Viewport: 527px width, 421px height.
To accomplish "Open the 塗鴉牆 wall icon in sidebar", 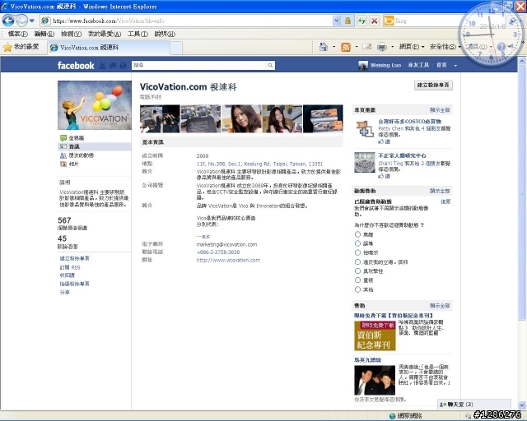I will (63, 138).
